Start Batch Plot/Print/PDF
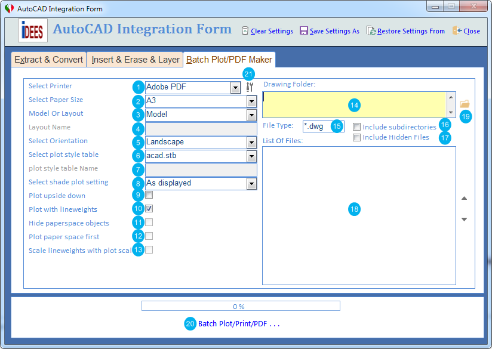The width and height of the screenshot is (492, 349). (x=239, y=323)
